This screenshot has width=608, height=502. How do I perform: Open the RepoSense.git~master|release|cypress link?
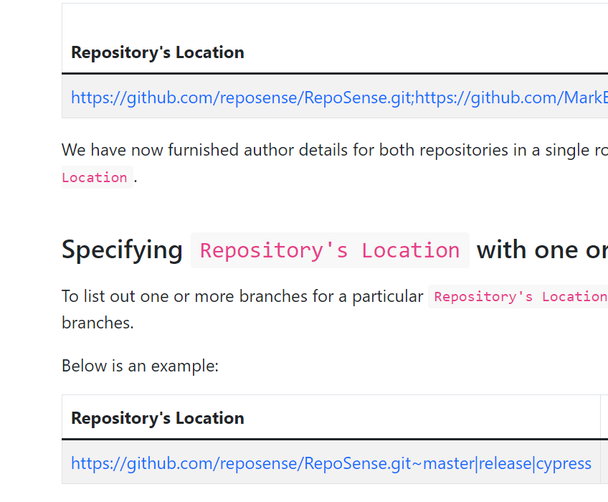[330, 463]
